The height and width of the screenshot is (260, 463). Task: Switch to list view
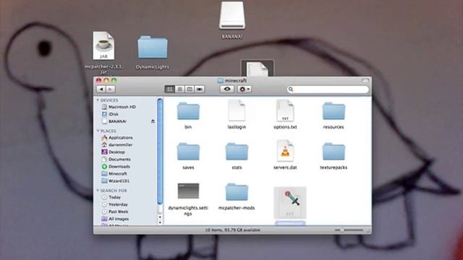(x=179, y=89)
